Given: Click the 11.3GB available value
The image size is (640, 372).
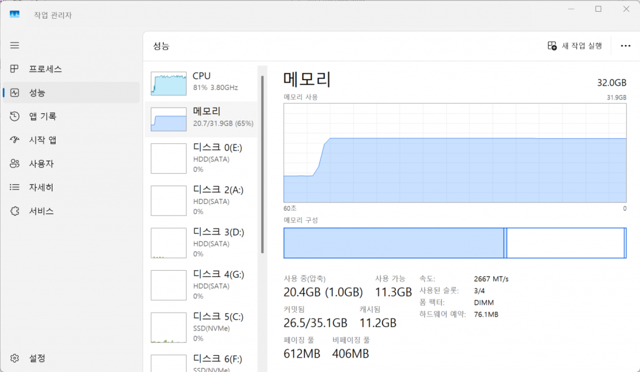Looking at the screenshot, I should pyautogui.click(x=394, y=292).
